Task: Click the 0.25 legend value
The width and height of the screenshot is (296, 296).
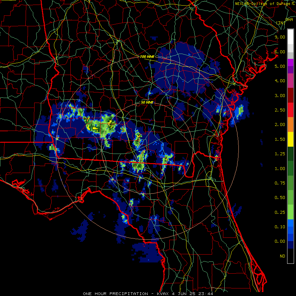Action: pos(280,212)
